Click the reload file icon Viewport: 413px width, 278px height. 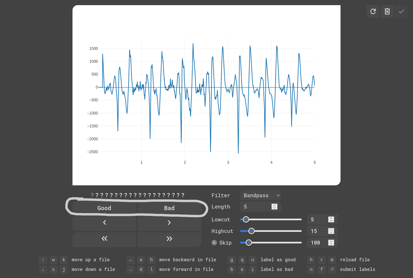(x=373, y=12)
